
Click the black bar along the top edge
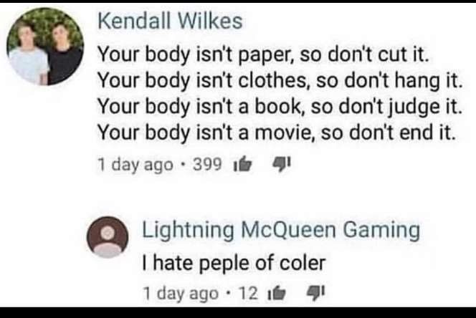pyautogui.click(x=238, y=1)
